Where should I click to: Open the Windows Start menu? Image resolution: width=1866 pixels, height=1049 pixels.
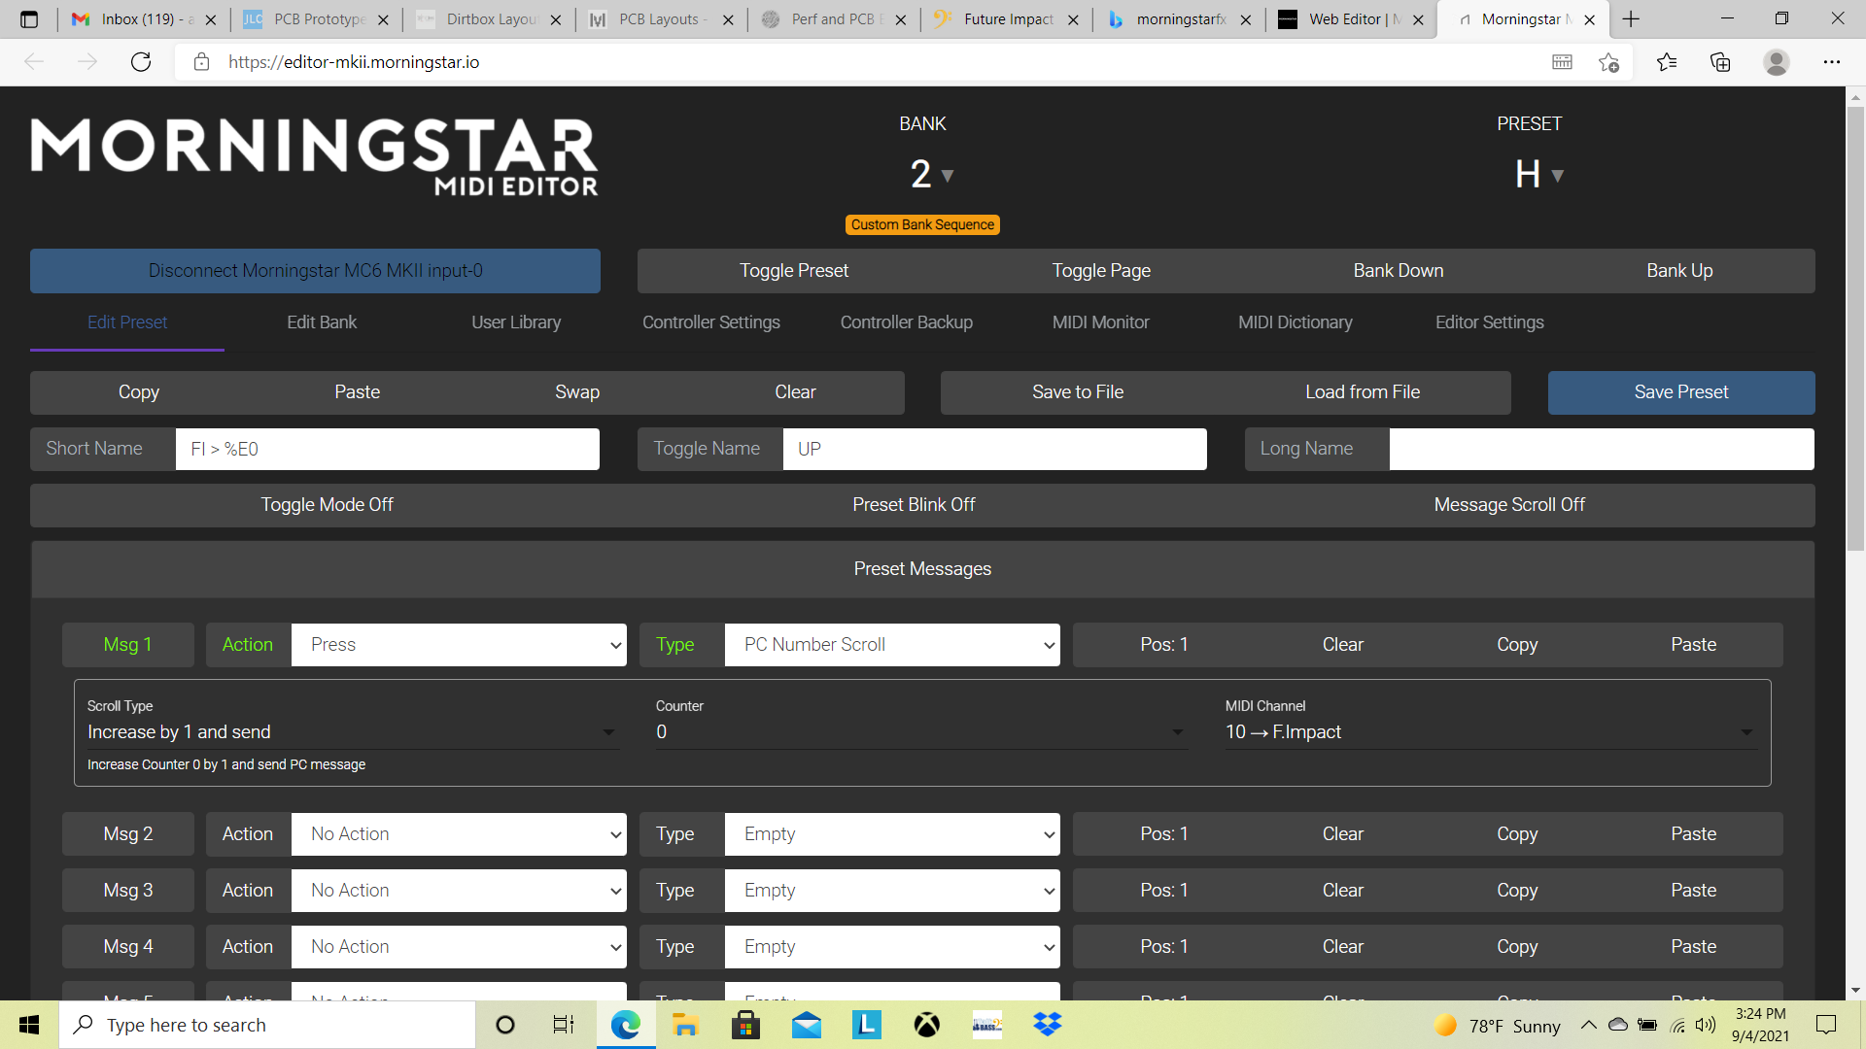[29, 1025]
